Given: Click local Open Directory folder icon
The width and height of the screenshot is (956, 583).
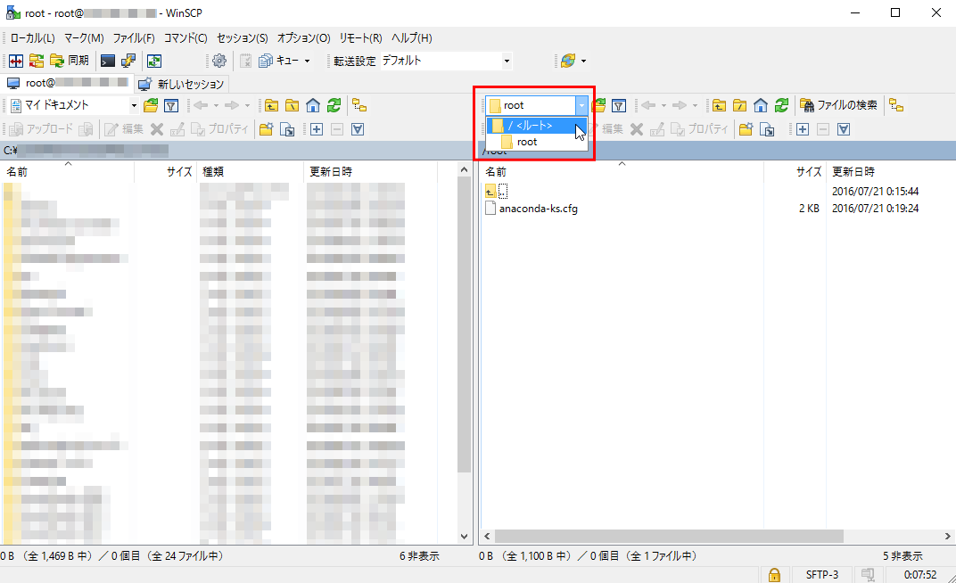Looking at the screenshot, I should point(151,106).
